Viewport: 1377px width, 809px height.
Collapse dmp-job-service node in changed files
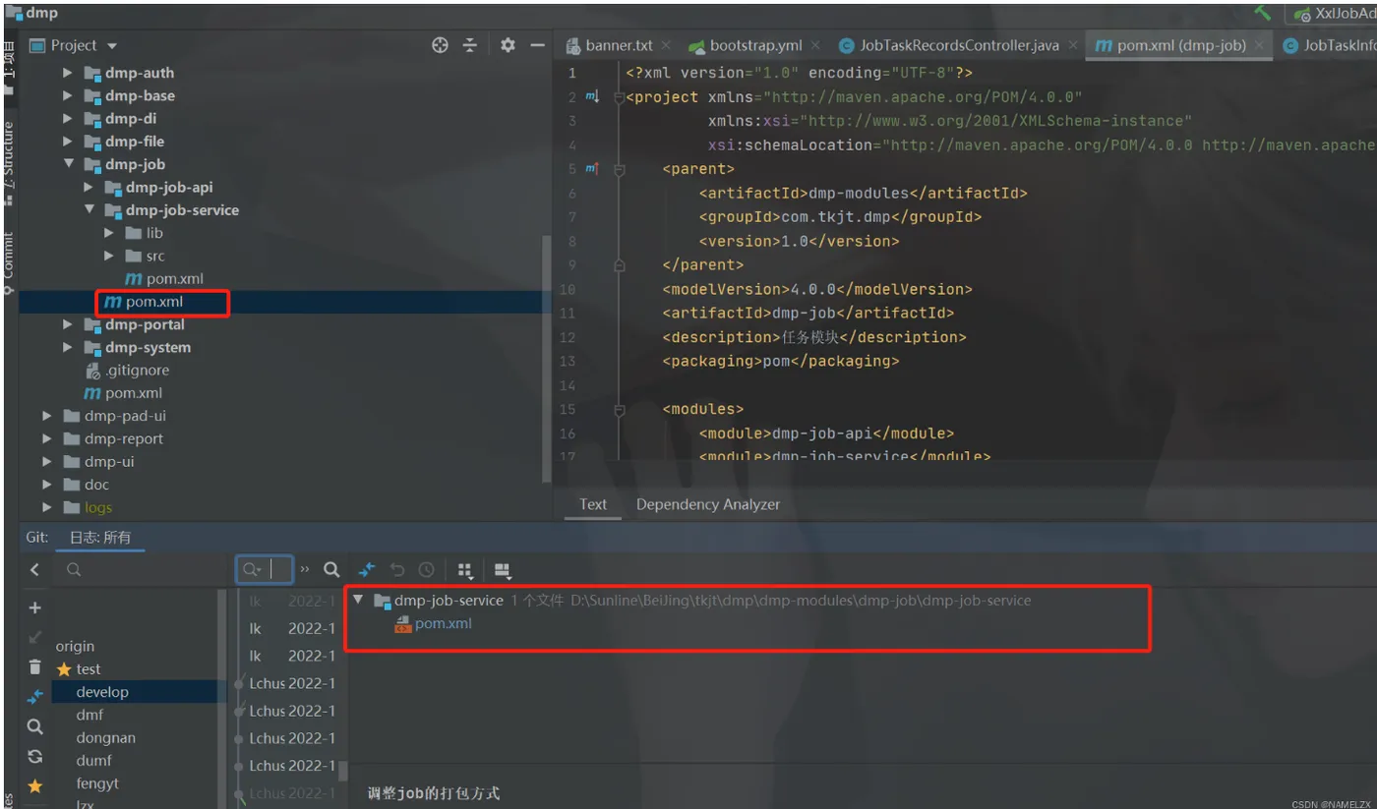click(358, 600)
